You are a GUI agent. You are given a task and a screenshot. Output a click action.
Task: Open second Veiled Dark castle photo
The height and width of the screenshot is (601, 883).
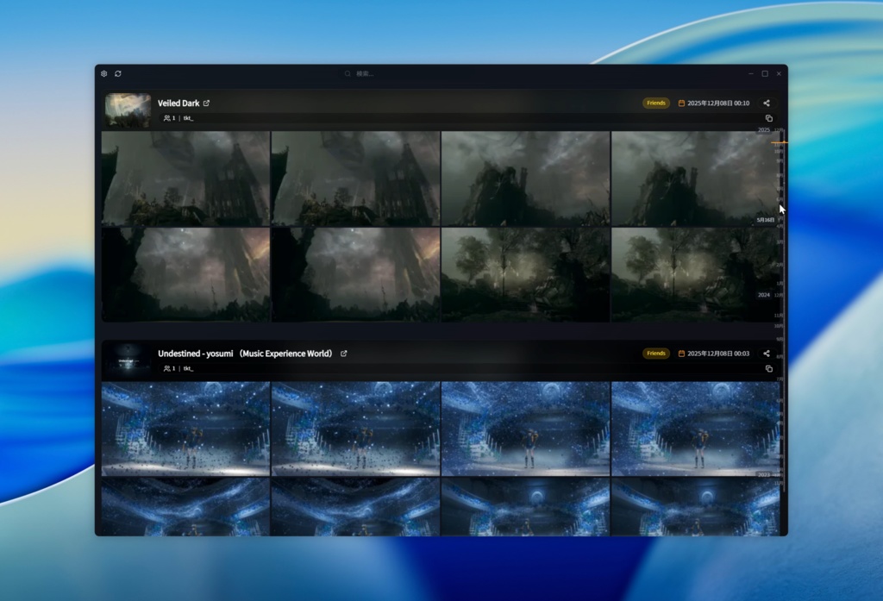tap(356, 178)
